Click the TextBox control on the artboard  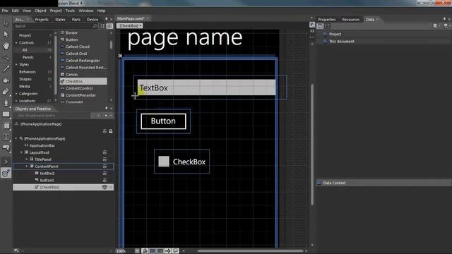[x=206, y=87]
